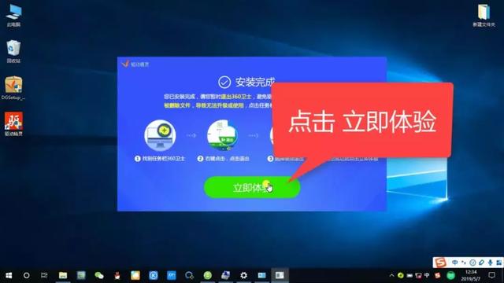Open the Windows Start menu
Screen dimensions: 504x283
click(9, 275)
